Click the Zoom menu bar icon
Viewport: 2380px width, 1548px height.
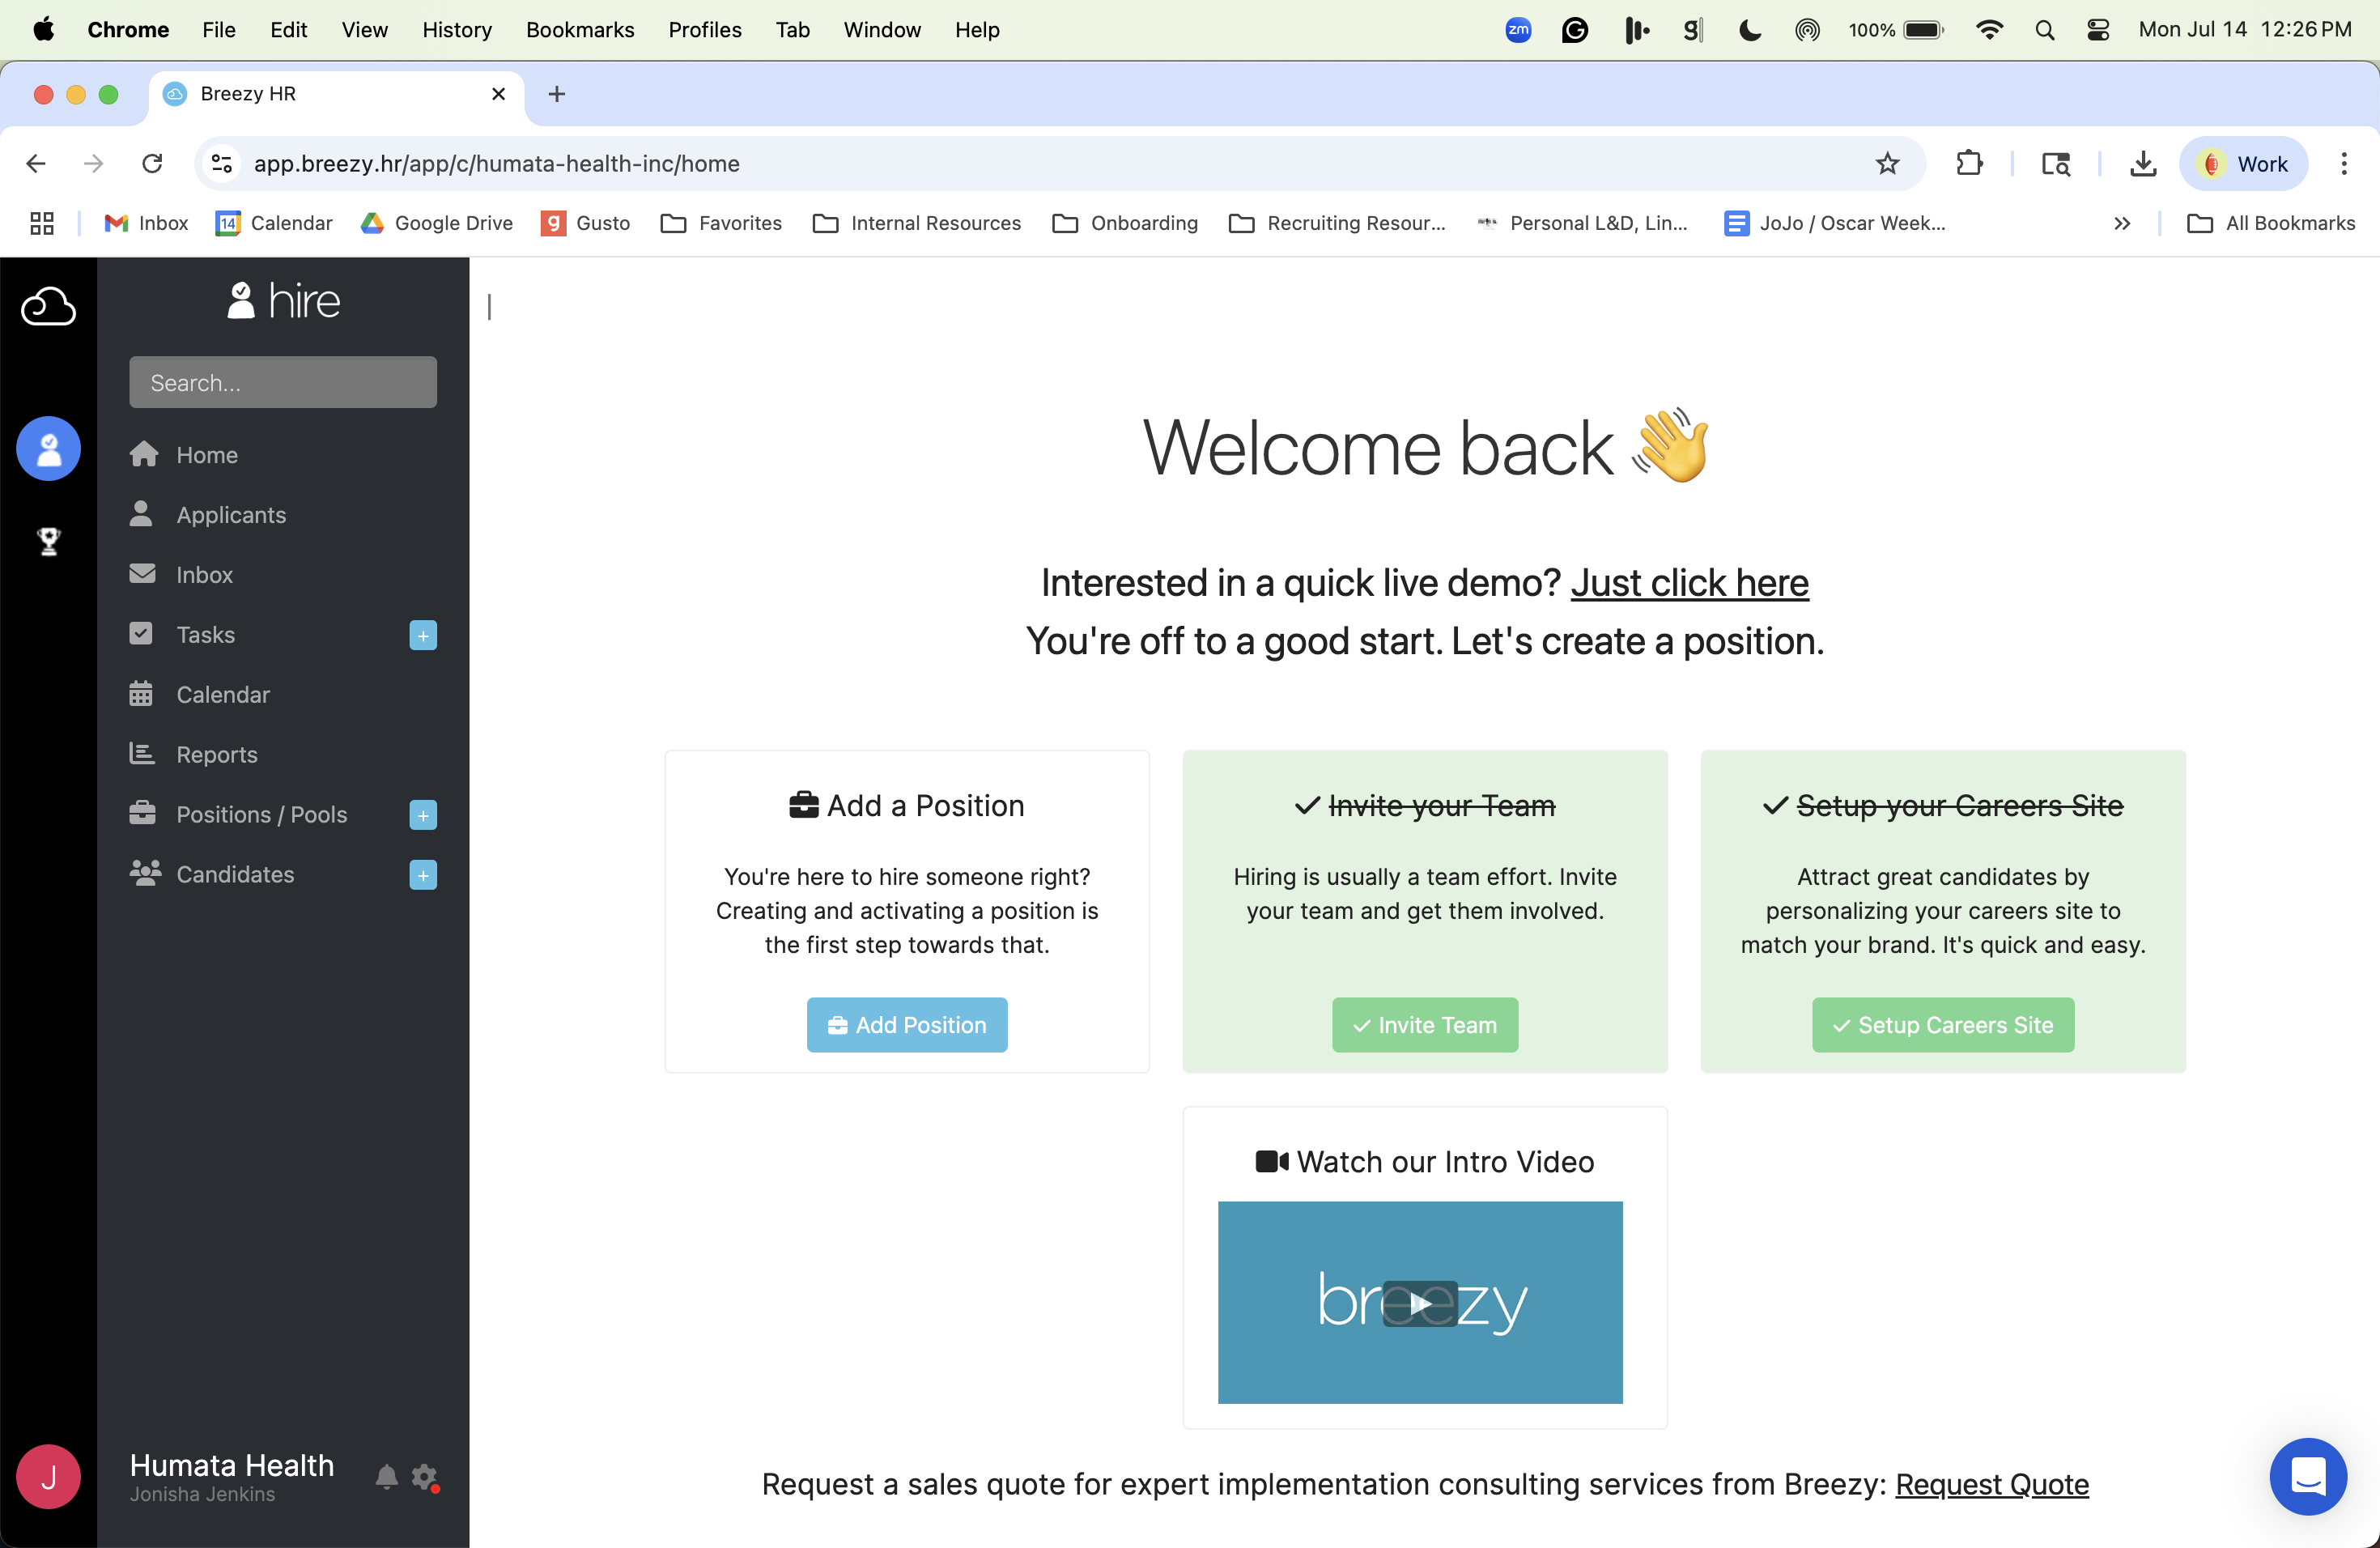pos(1518,30)
